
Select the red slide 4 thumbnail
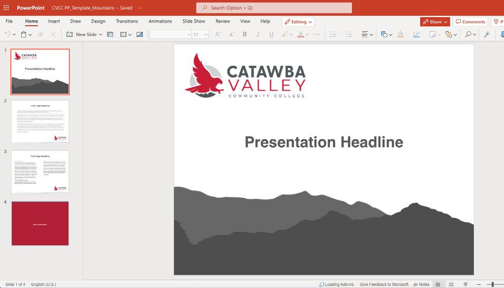pos(40,224)
